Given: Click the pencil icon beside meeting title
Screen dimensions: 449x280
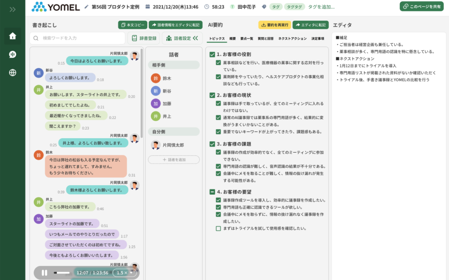Looking at the screenshot, I should tap(86, 7).
